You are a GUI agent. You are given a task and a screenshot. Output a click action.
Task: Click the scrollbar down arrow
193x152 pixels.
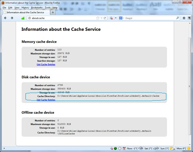coord(190,144)
